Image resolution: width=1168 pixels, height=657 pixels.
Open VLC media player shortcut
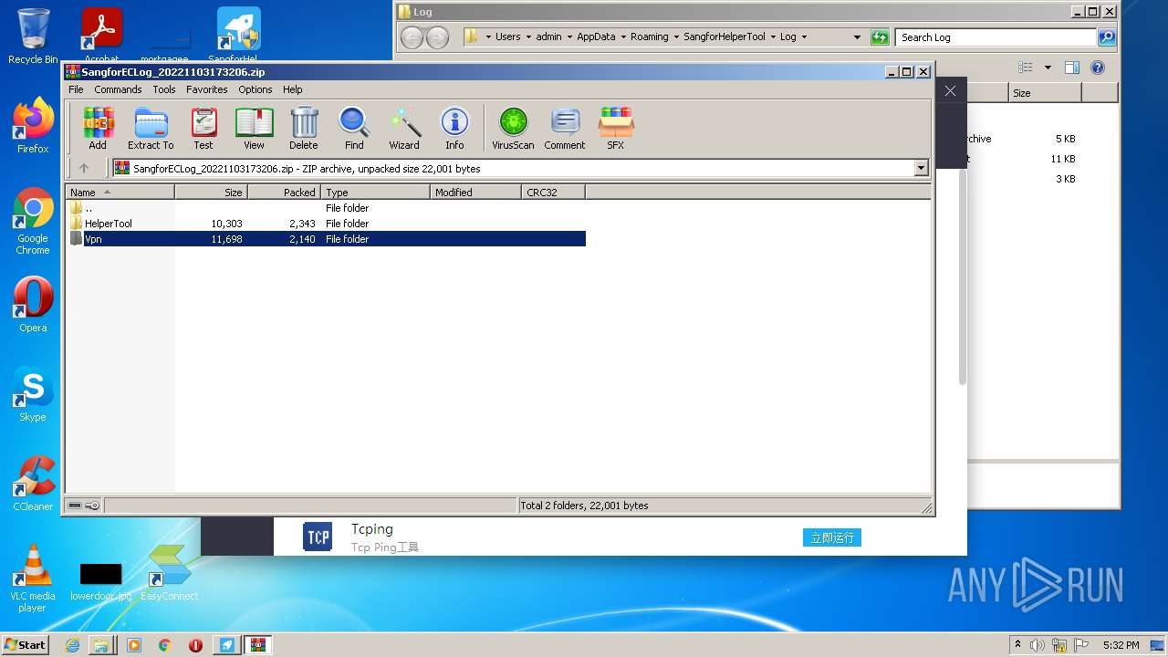click(33, 579)
